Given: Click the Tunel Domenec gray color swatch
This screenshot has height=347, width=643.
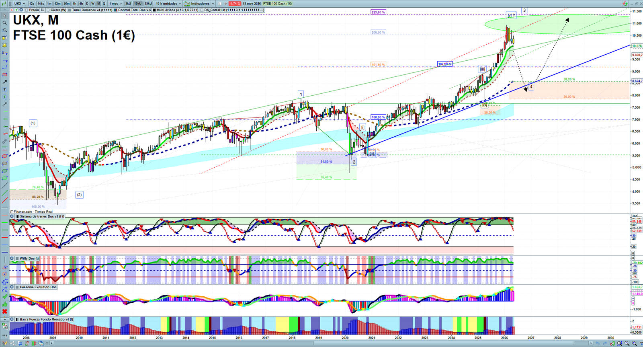Looking at the screenshot, I should tap(70, 10).
